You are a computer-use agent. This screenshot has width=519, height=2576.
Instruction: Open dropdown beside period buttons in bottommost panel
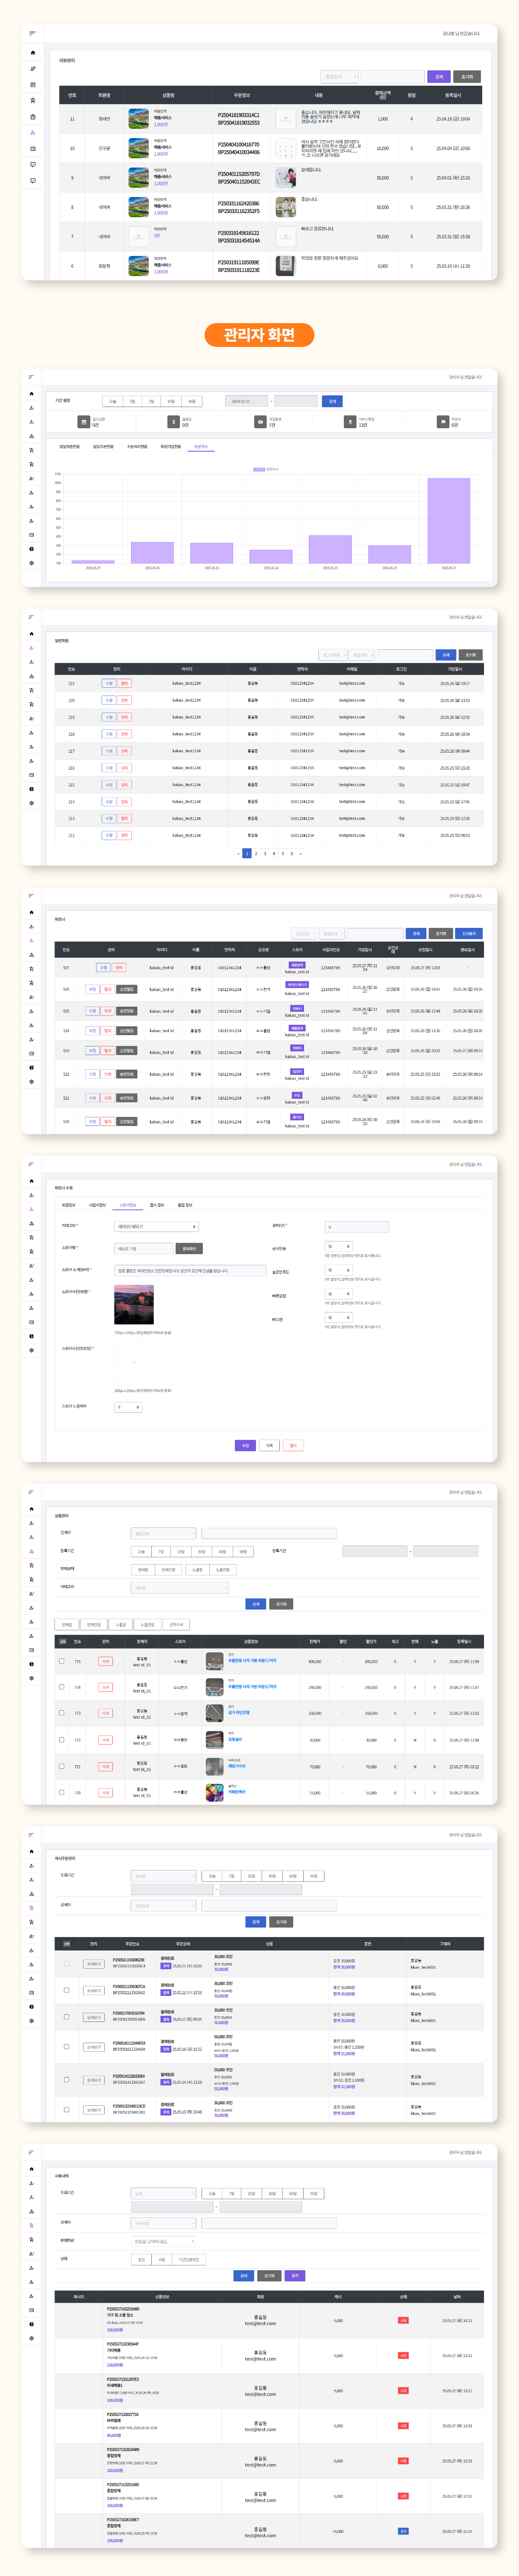coord(163,2193)
